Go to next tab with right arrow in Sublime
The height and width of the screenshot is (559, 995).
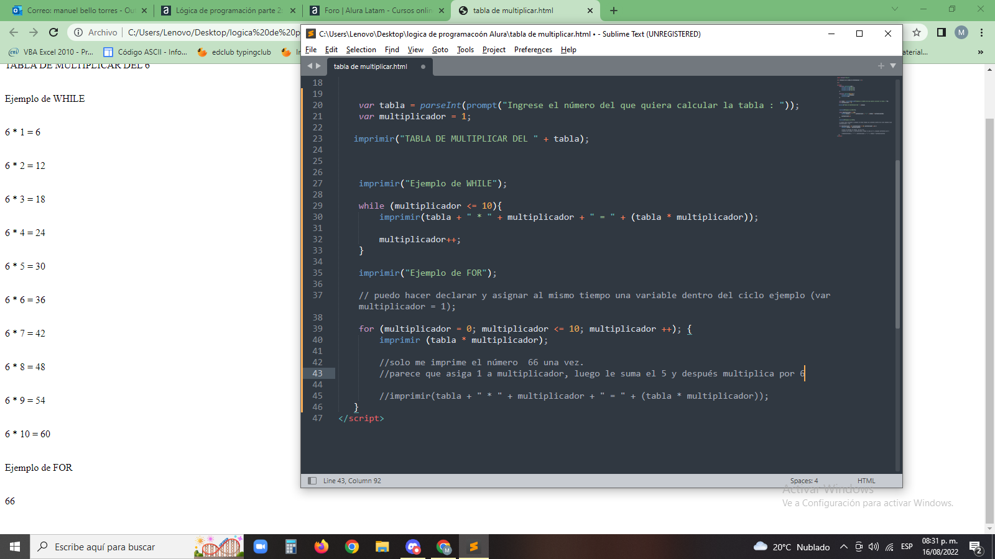318,66
